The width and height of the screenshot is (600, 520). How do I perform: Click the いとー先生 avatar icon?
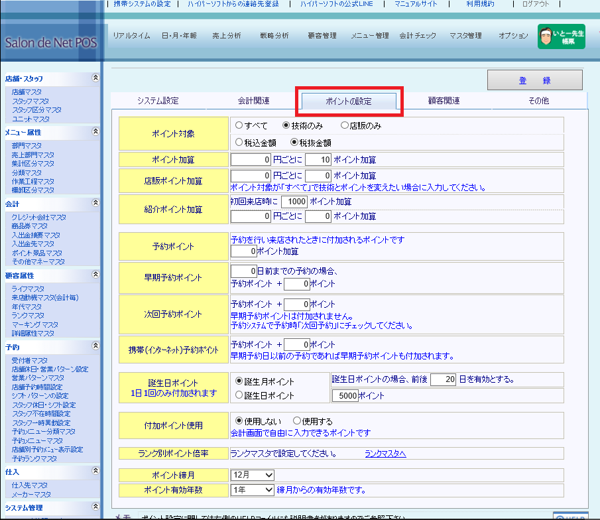point(545,36)
